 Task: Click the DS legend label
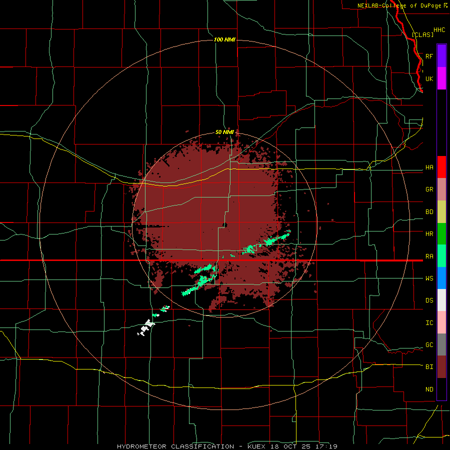pyautogui.click(x=429, y=300)
